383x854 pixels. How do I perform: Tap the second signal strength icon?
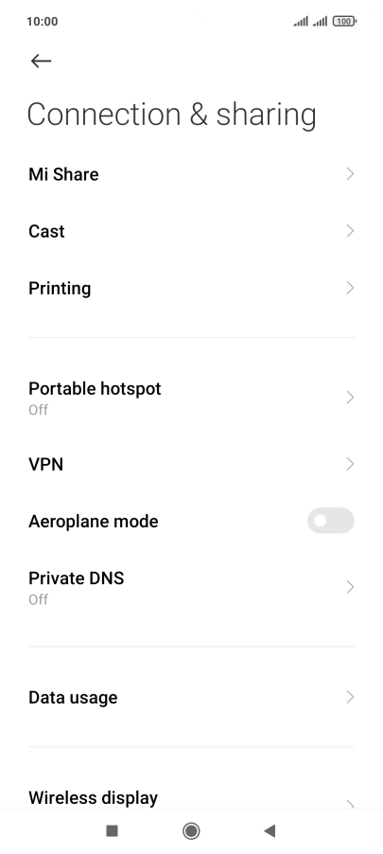[320, 21]
